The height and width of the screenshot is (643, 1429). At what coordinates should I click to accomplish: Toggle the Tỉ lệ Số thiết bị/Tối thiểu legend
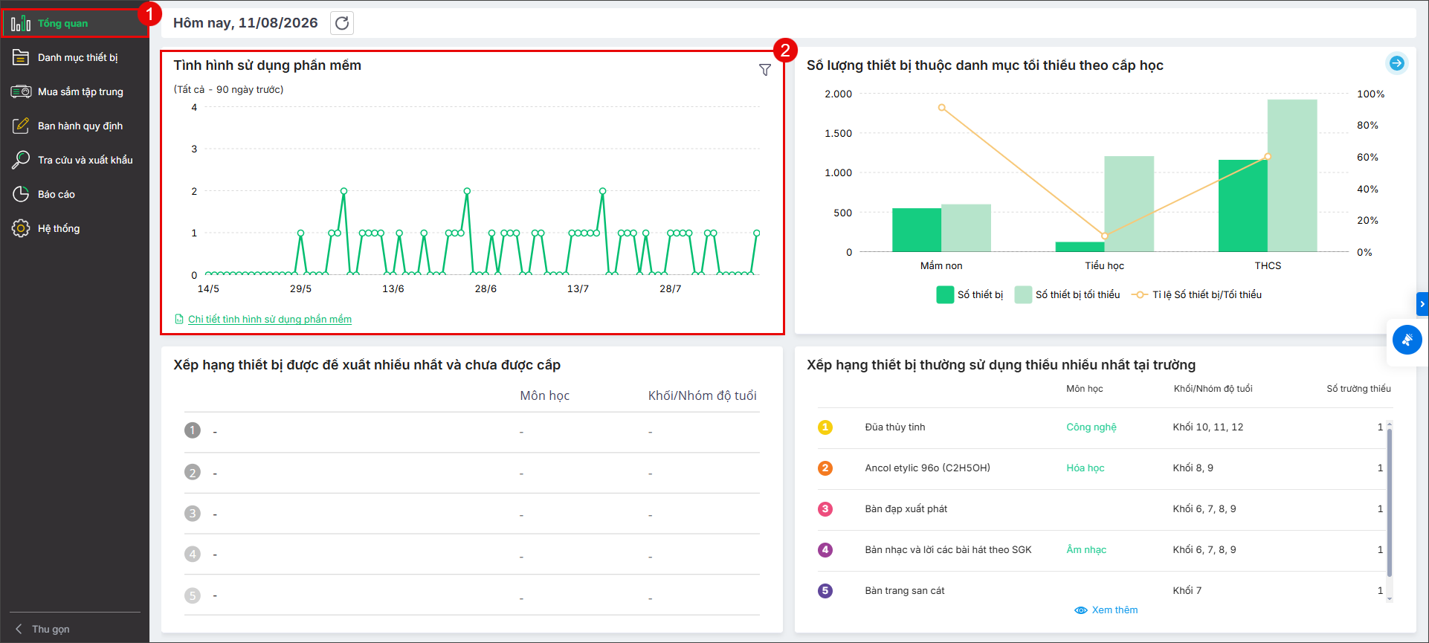[1196, 295]
